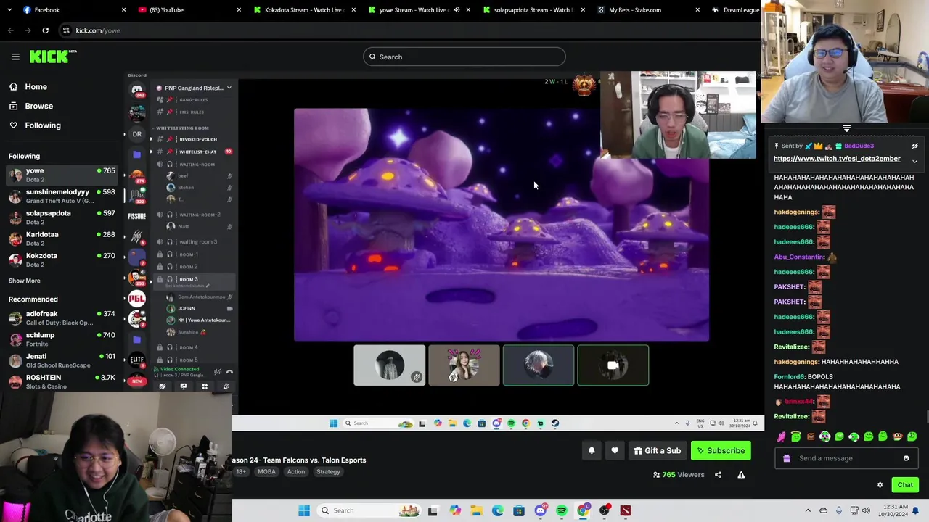Share your screen in Discord
This screenshot has width=929, height=522.
click(184, 386)
